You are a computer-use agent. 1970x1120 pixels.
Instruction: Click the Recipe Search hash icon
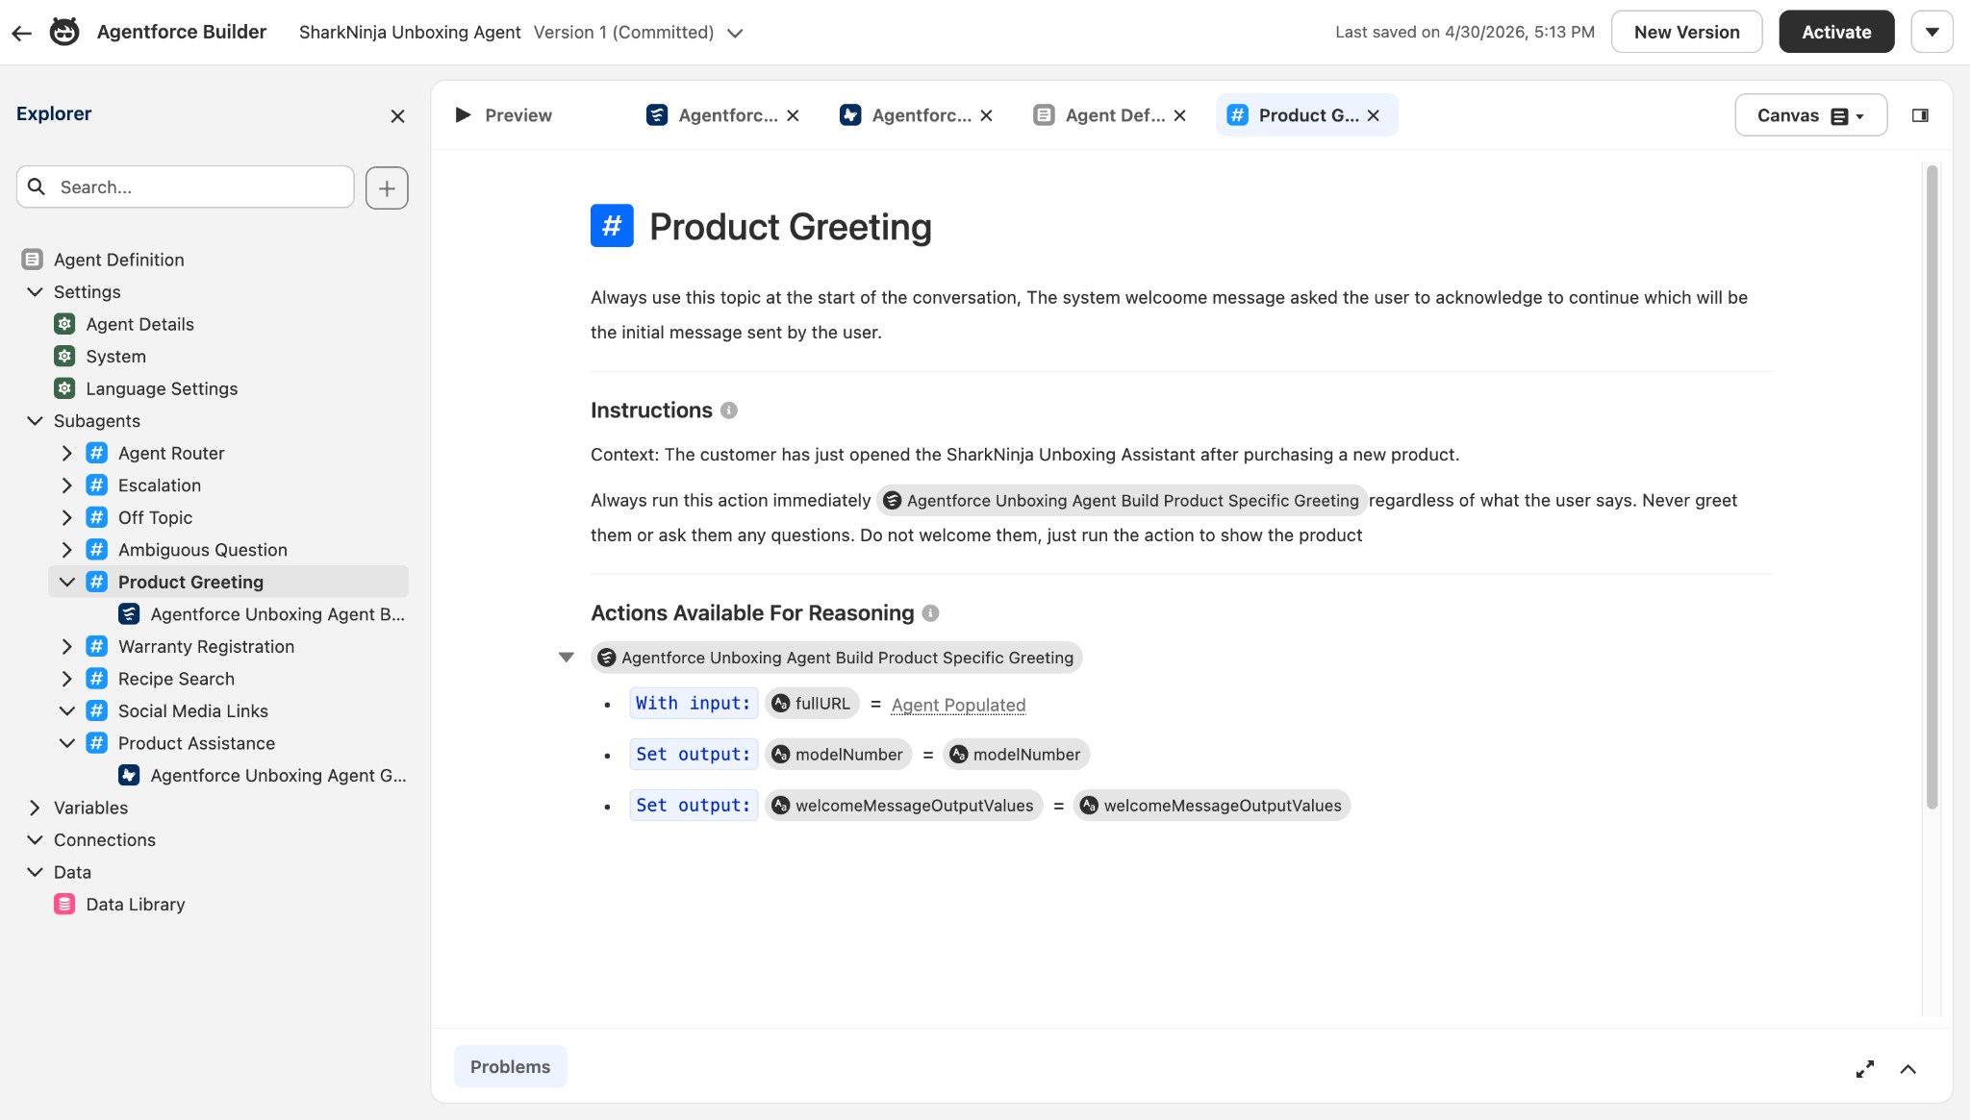(x=97, y=679)
